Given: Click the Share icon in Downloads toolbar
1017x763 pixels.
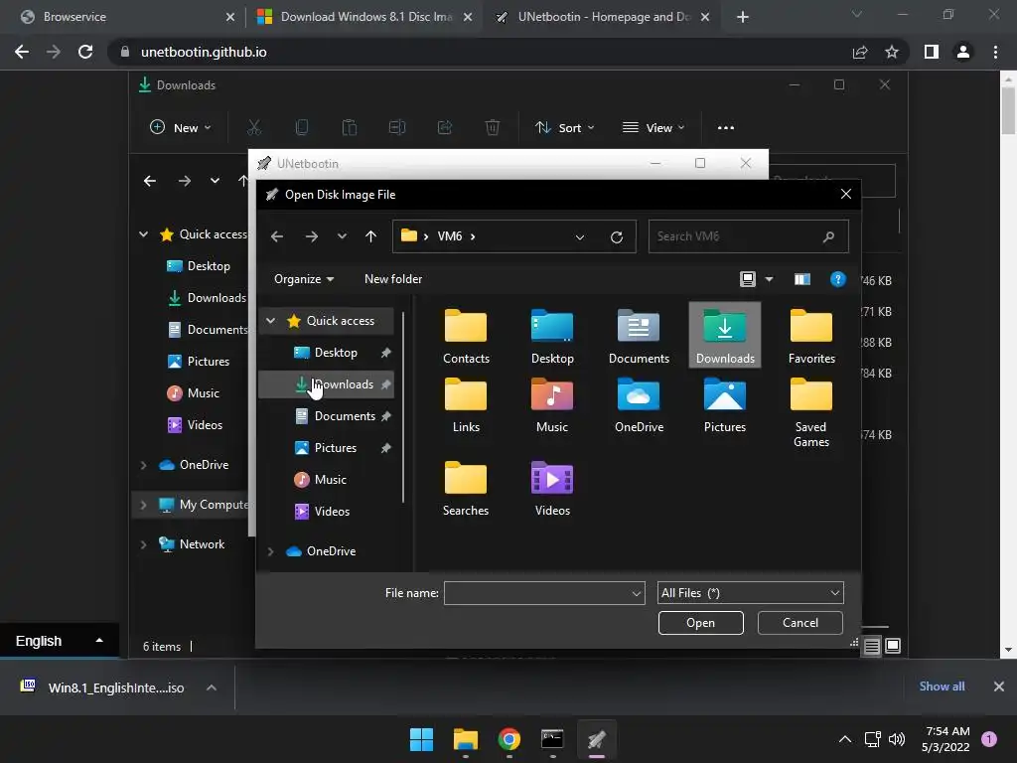Looking at the screenshot, I should coord(445,127).
